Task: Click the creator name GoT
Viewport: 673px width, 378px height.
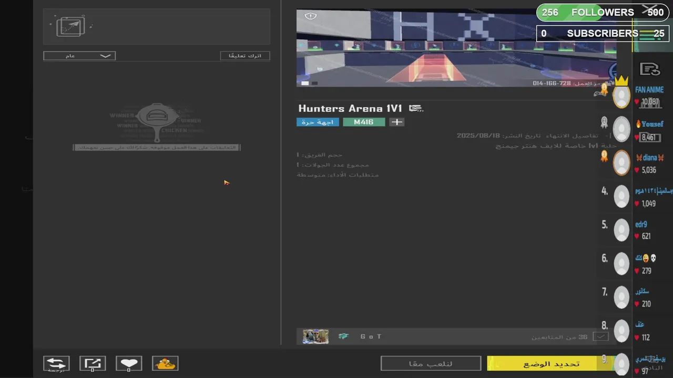Action: (x=371, y=337)
